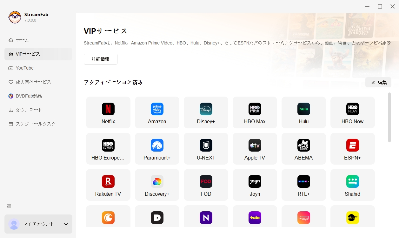Select the ESPN+ service icon

point(352,149)
